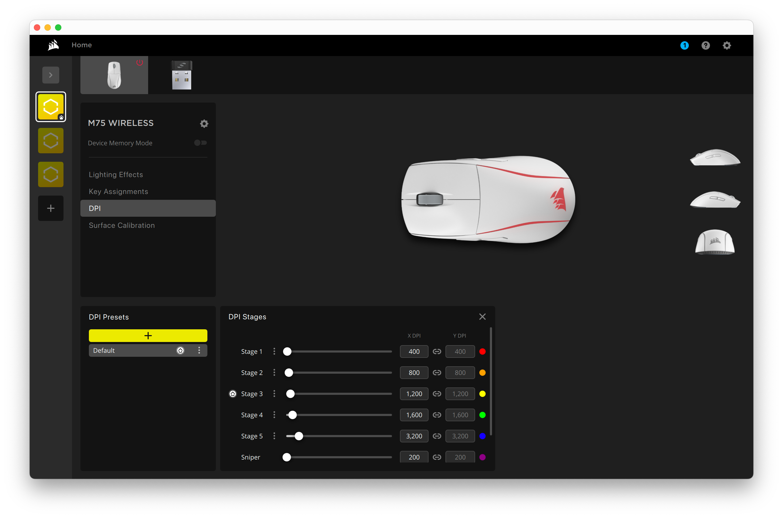Click the home icon next to Stage 3
This screenshot has height=518, width=783.
233,394
